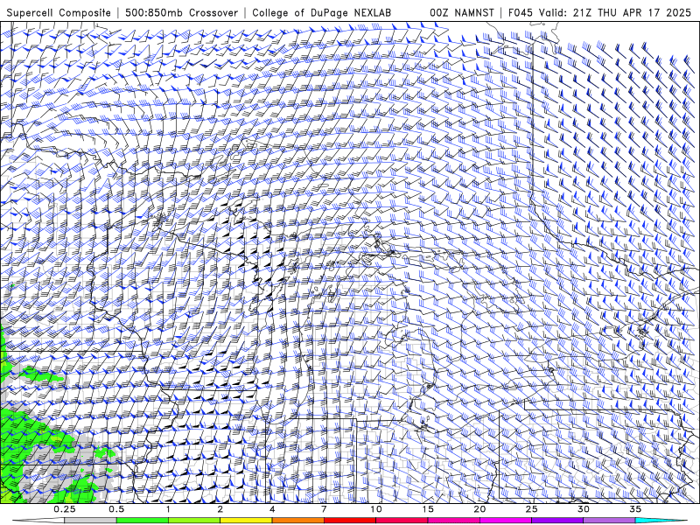
Task: Click the colorbar label 15
Action: click(x=428, y=509)
